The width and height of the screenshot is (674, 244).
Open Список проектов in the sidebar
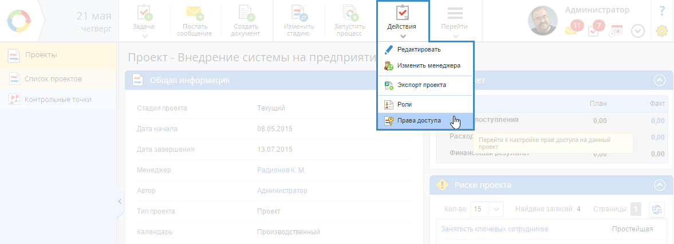click(x=53, y=78)
